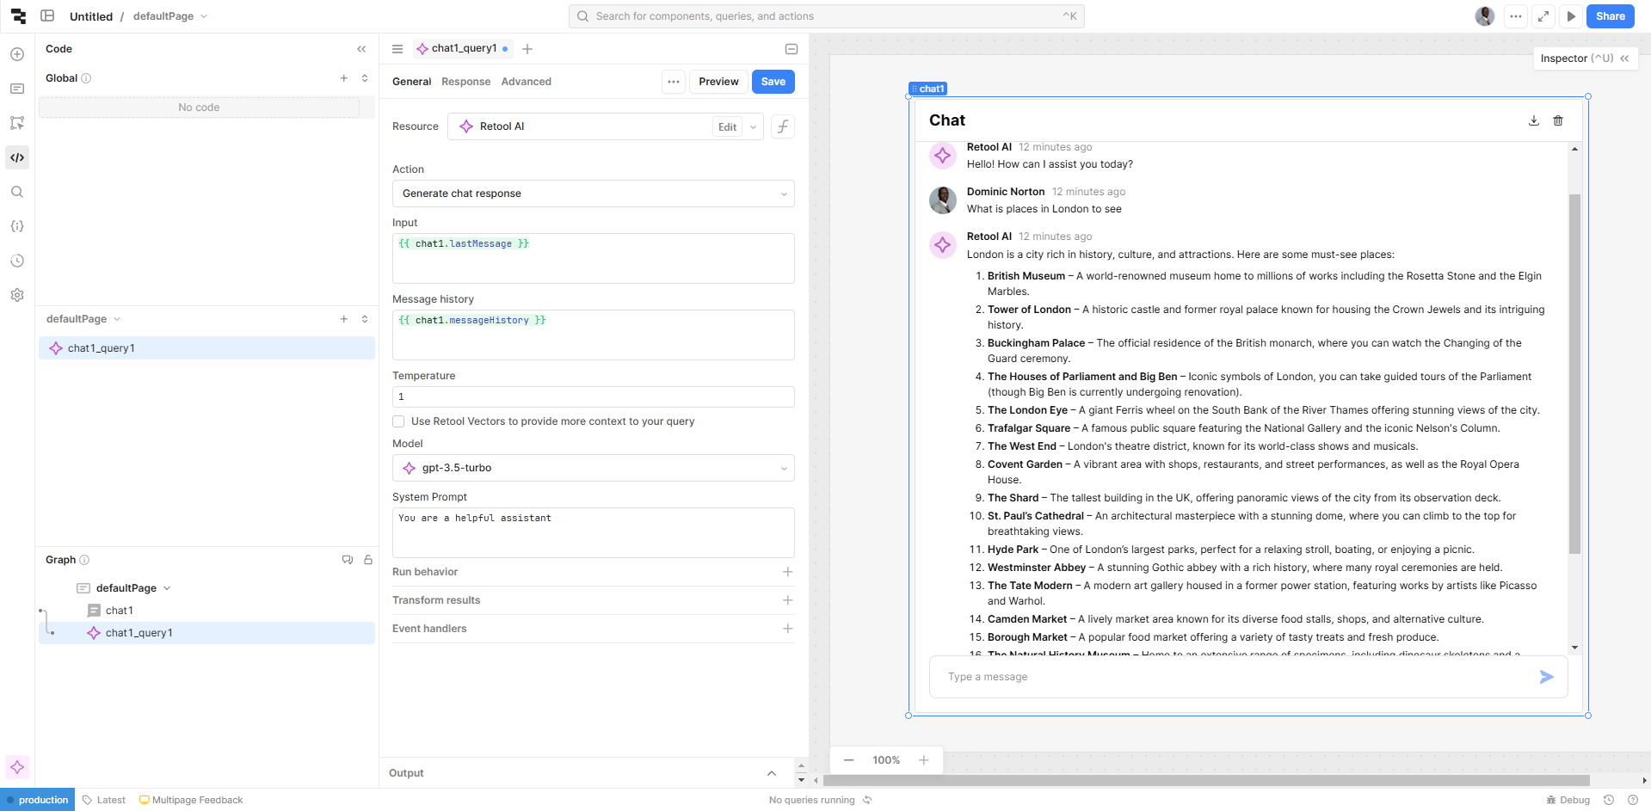Add new code to defaultPage
The image size is (1651, 811).
(x=344, y=319)
